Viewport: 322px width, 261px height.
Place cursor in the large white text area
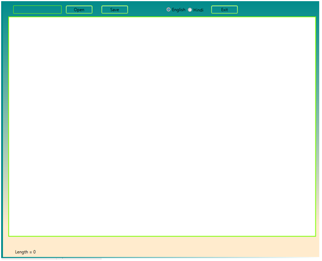162,127
